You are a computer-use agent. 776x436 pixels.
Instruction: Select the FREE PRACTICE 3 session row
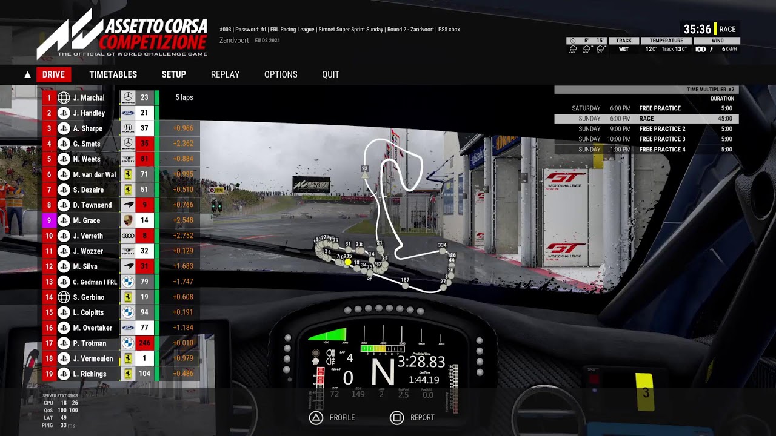[646, 139]
